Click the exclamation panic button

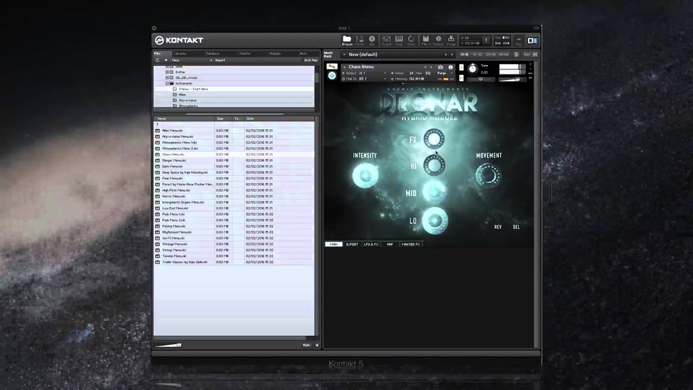[486, 40]
